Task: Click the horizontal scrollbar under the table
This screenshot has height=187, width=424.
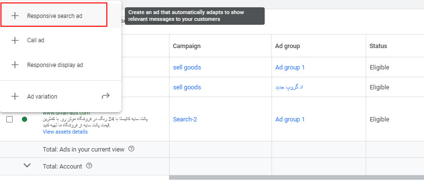Action: pos(296,178)
